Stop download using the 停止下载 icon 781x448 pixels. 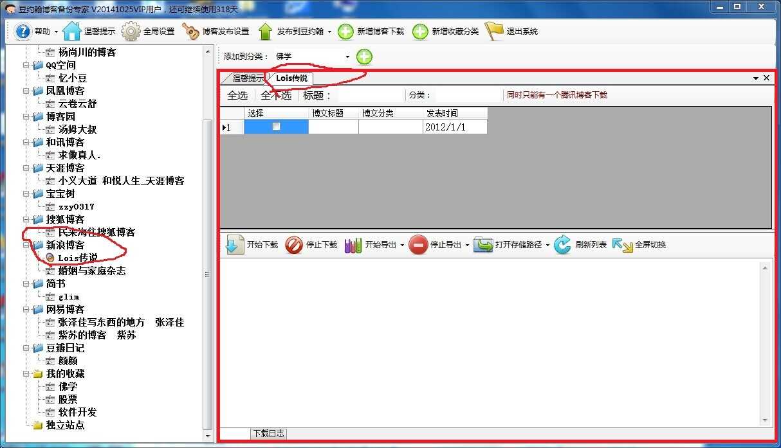point(293,244)
